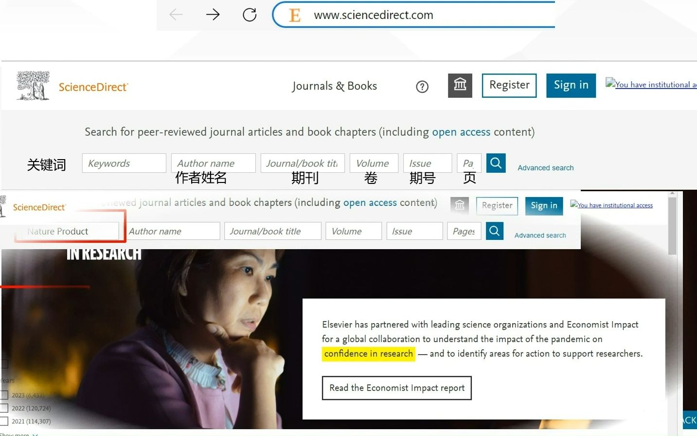Focus upper Author name field
Image resolution: width=697 pixels, height=436 pixels.
click(x=214, y=163)
